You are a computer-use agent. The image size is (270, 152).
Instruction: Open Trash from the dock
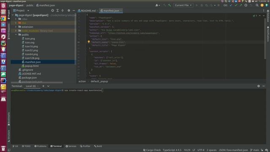point(3,148)
